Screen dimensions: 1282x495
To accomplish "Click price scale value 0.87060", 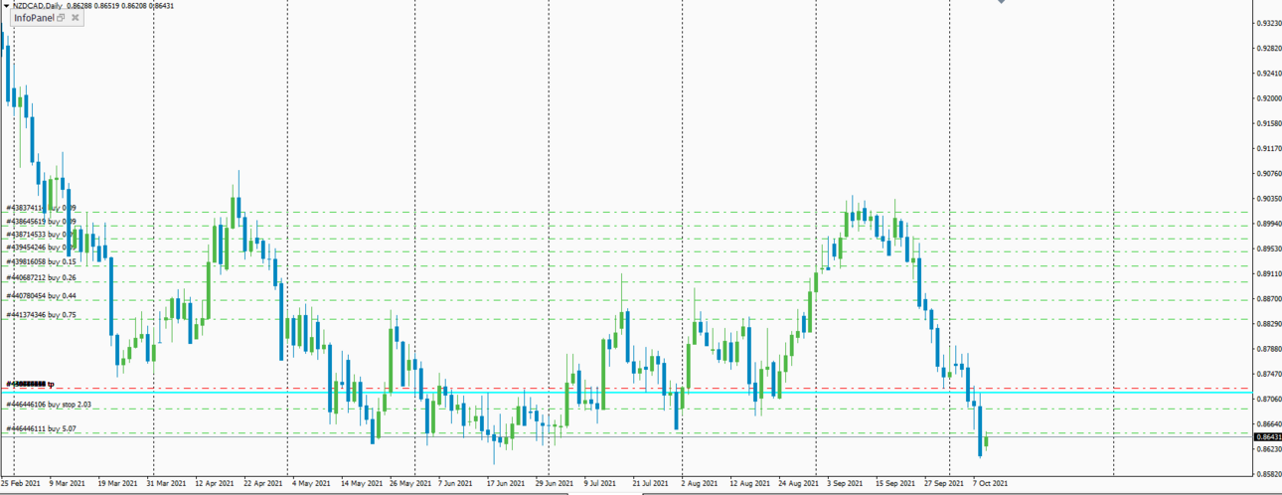I will click(x=1269, y=399).
